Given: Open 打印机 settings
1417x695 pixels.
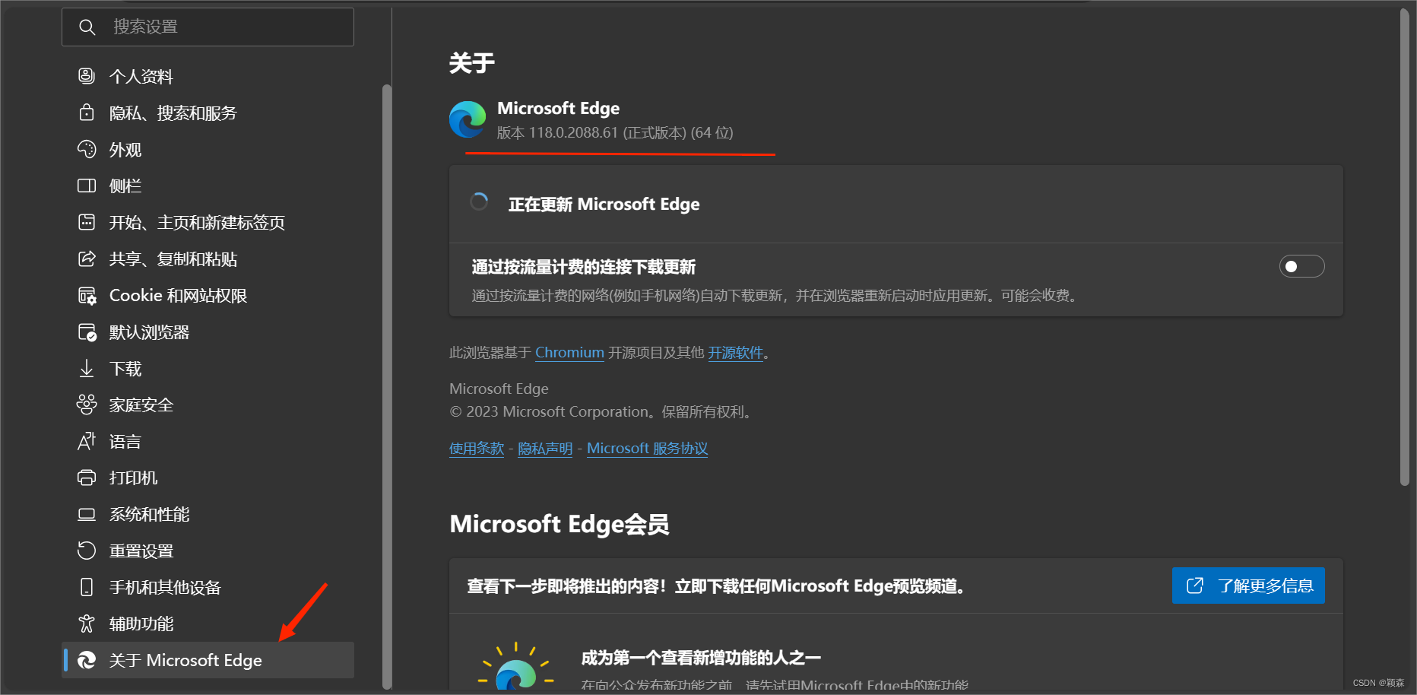Looking at the screenshot, I should 208,478.
